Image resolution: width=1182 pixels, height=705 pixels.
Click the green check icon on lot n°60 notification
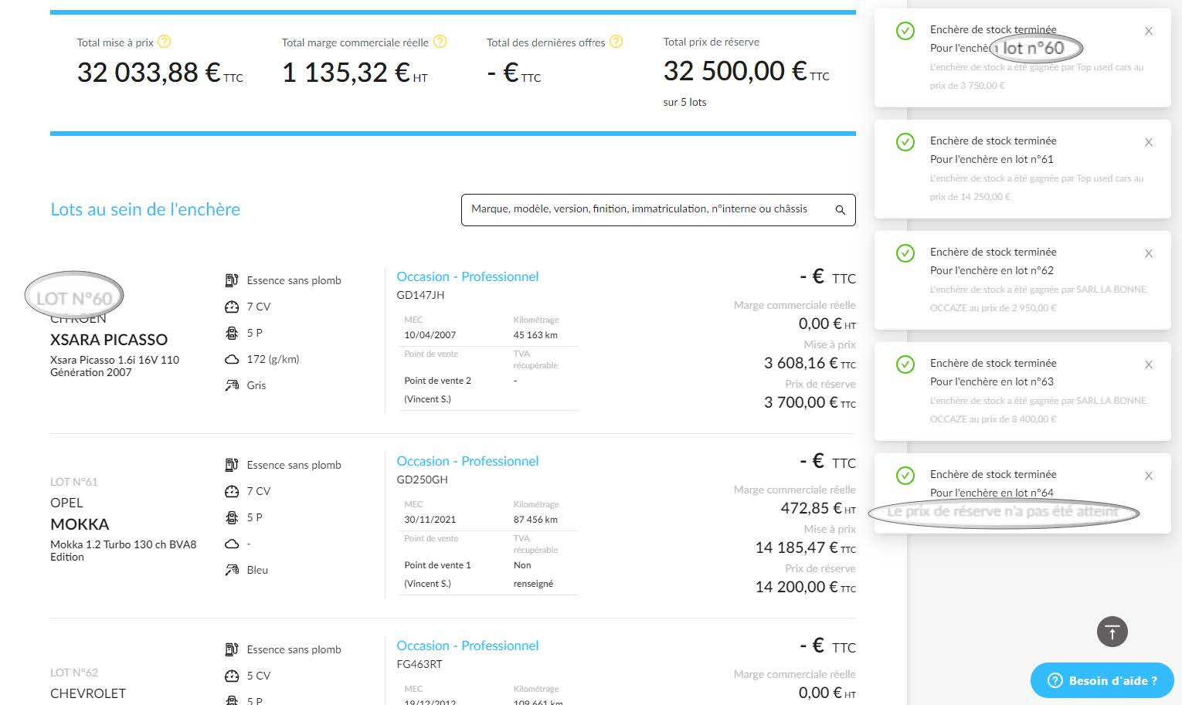click(x=905, y=31)
